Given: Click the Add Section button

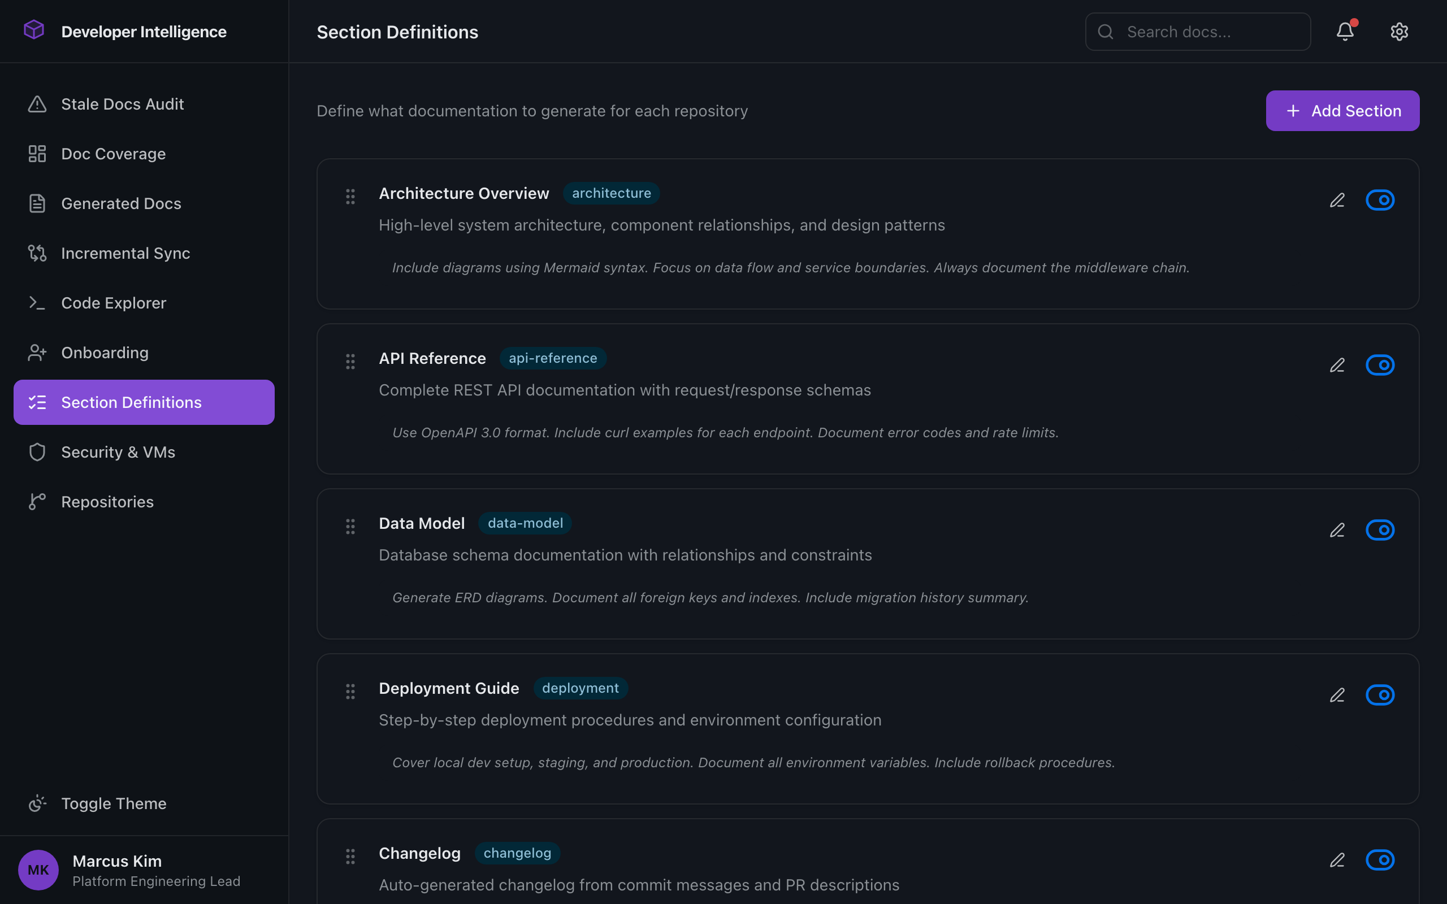Looking at the screenshot, I should click(x=1342, y=111).
